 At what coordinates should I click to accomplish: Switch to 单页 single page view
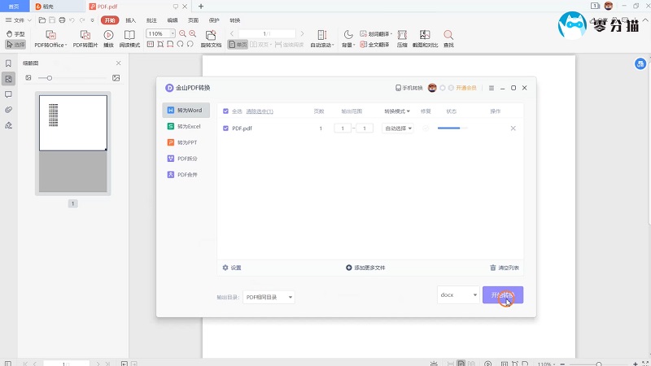click(x=238, y=45)
